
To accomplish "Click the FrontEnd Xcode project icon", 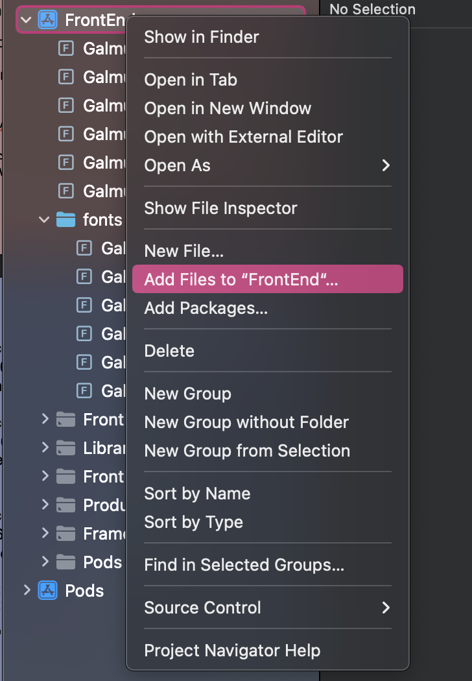I will click(x=47, y=20).
